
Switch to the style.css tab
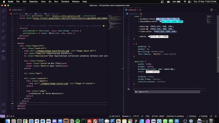pyautogui.click(x=133, y=10)
